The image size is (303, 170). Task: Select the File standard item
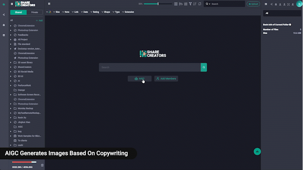pyautogui.click(x=24, y=44)
